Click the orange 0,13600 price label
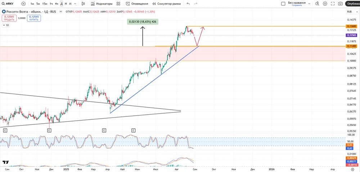The width and height of the screenshot is (360, 172). tap(351, 27)
